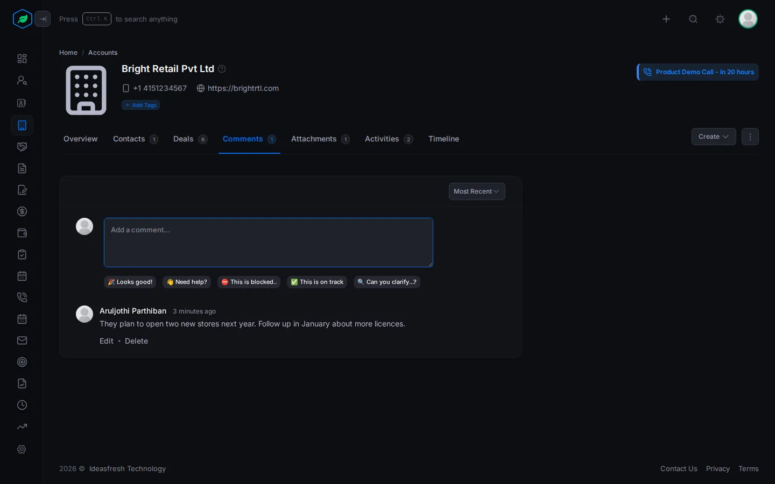Open the clipboard checkmark icon in sidebar
This screenshot has height=484, width=775.
(22, 254)
